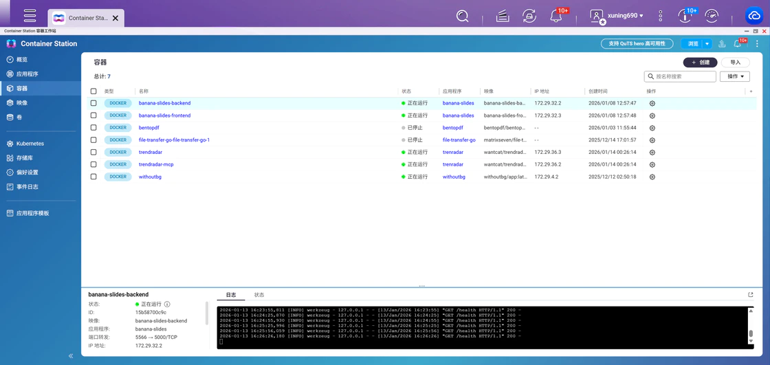The height and width of the screenshot is (365, 770).
Task: Click the 导入 import button
Action: [x=735, y=63]
